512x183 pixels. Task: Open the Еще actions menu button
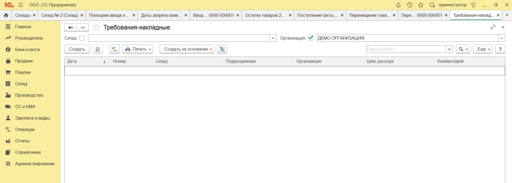point(483,49)
